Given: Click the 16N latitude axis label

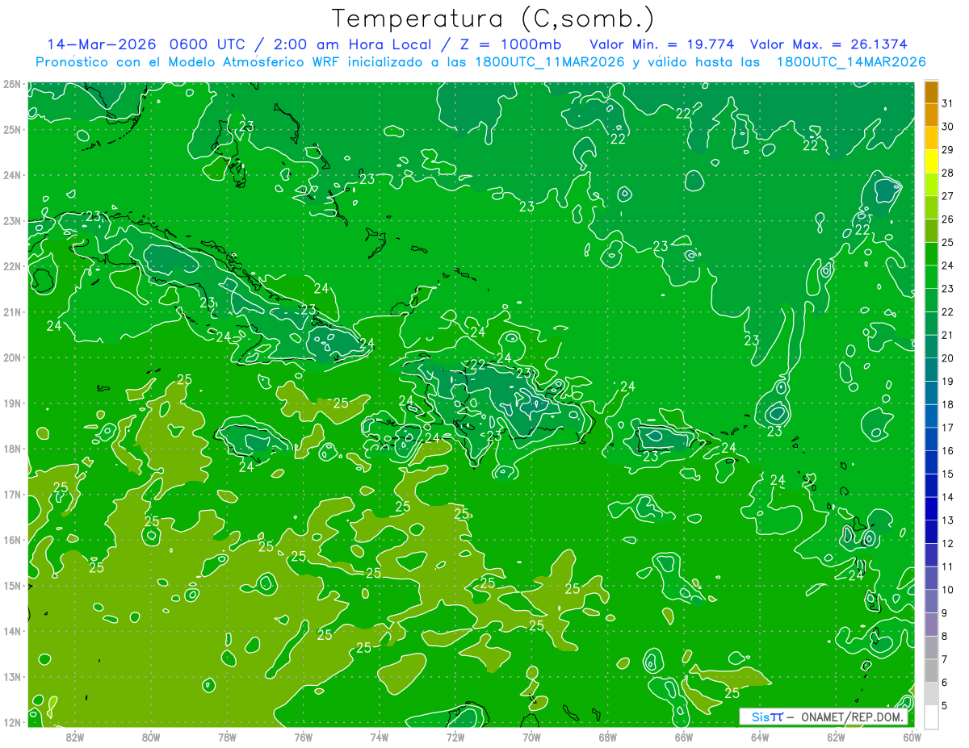Looking at the screenshot, I should pyautogui.click(x=11, y=540).
